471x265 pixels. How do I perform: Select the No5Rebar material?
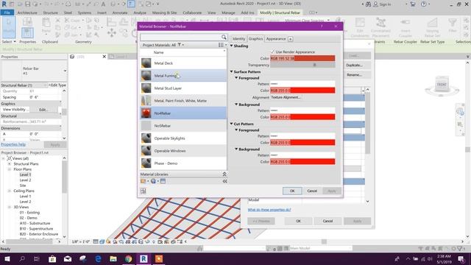pos(183,126)
